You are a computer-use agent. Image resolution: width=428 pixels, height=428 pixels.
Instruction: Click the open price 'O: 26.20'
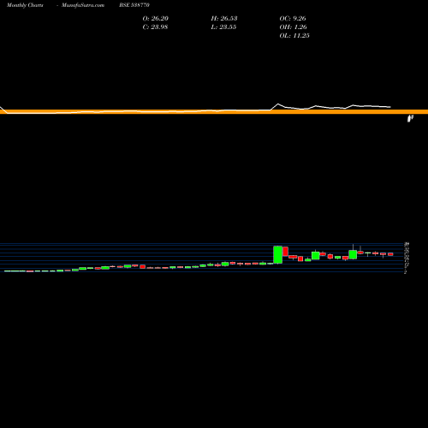coord(156,18)
